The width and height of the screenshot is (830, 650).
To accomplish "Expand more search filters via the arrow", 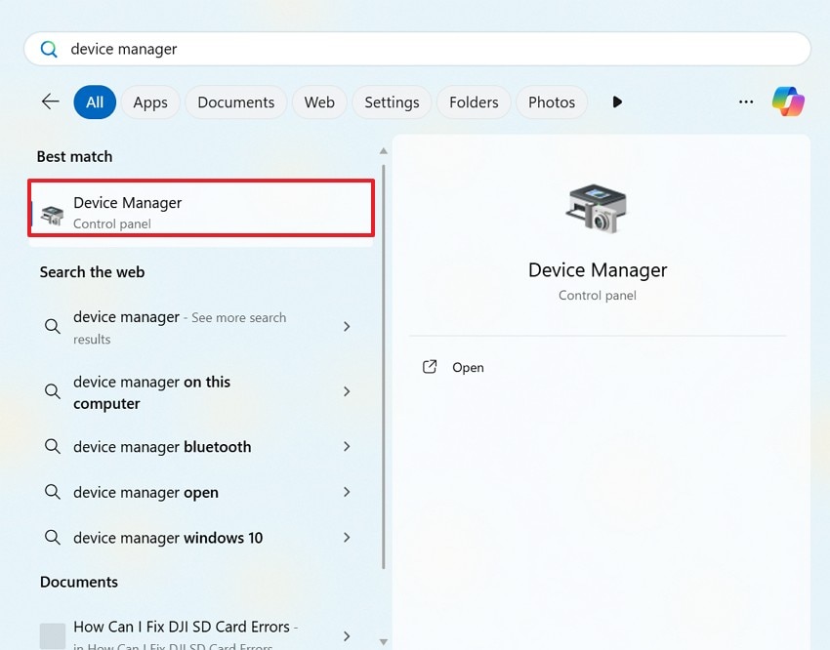I will click(617, 102).
